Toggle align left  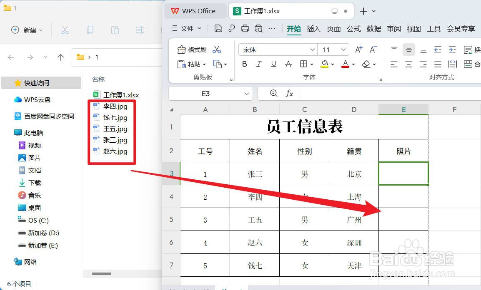pyautogui.click(x=394, y=64)
